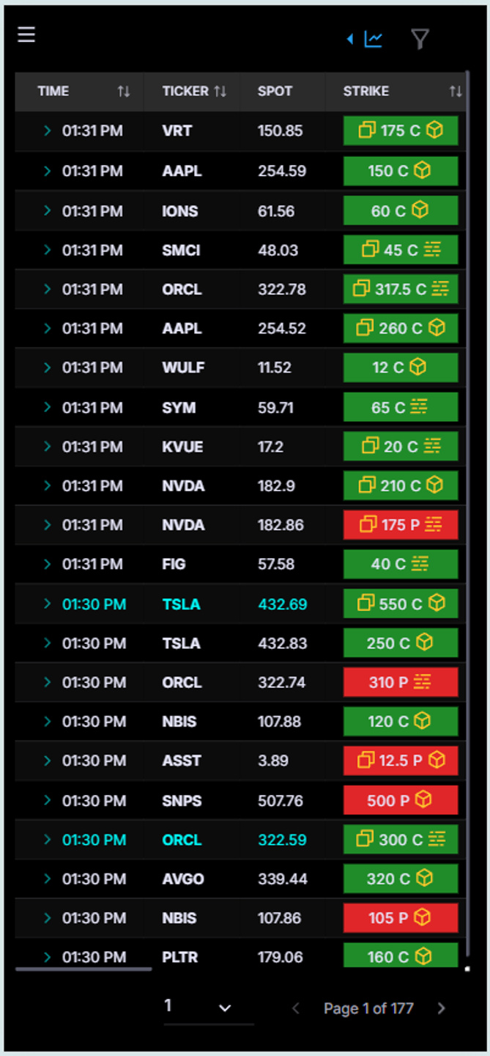Expand the WULF row
Screen dimensions: 490x1056
click(48, 367)
